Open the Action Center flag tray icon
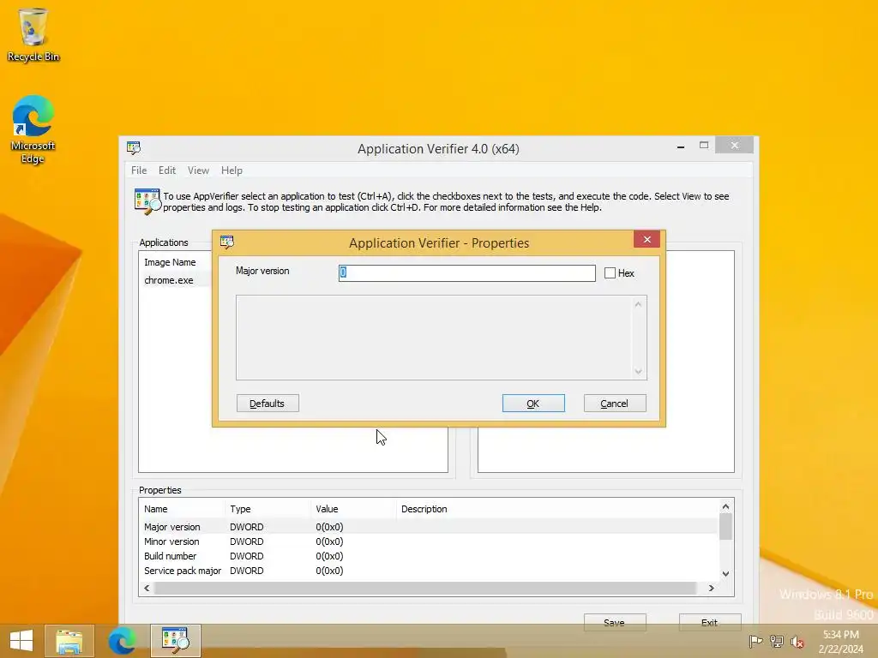878x658 pixels. [x=755, y=641]
